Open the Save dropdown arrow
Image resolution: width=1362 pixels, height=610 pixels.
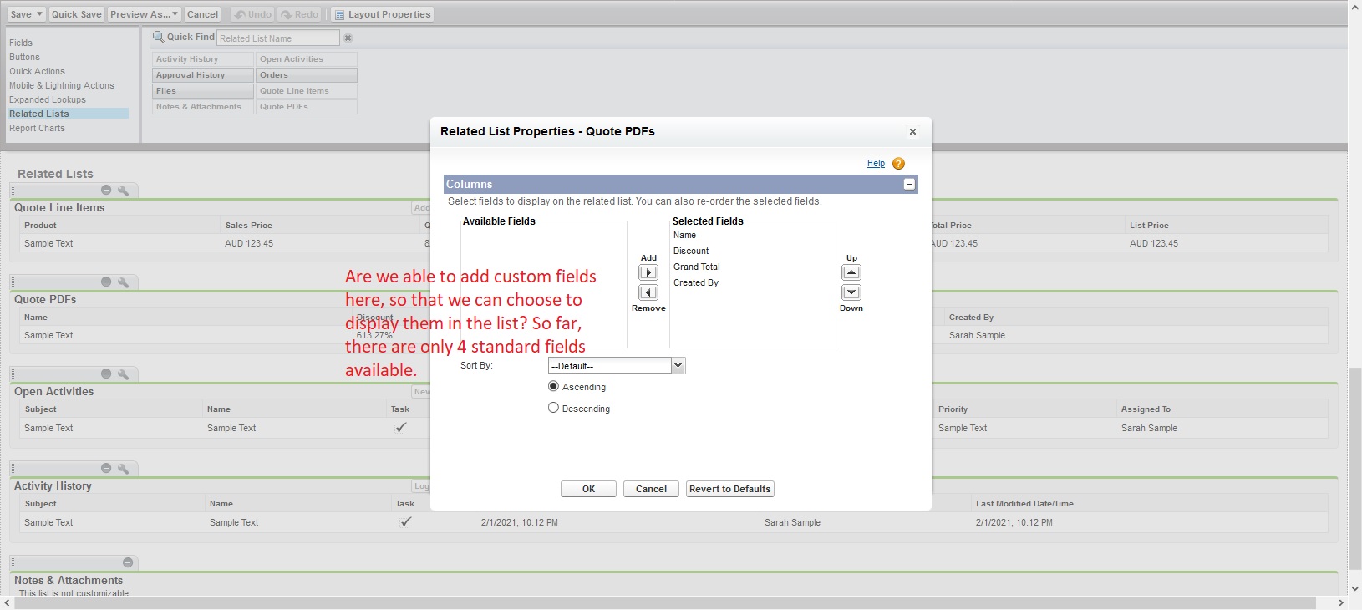point(39,14)
